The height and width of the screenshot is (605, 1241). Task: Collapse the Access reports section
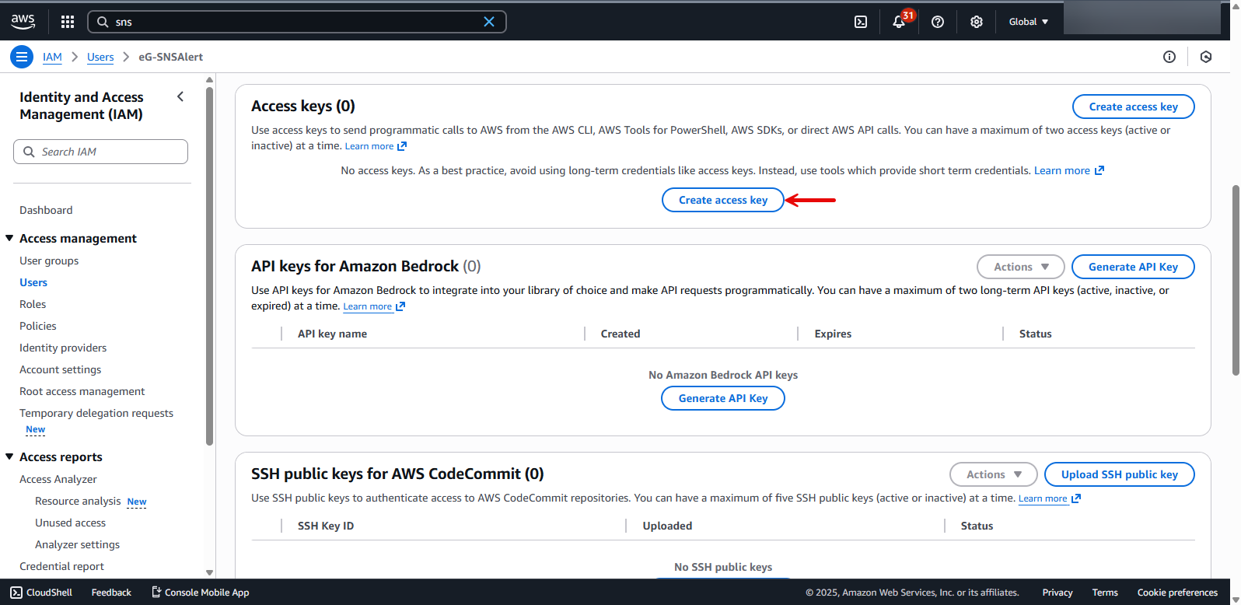tap(9, 457)
